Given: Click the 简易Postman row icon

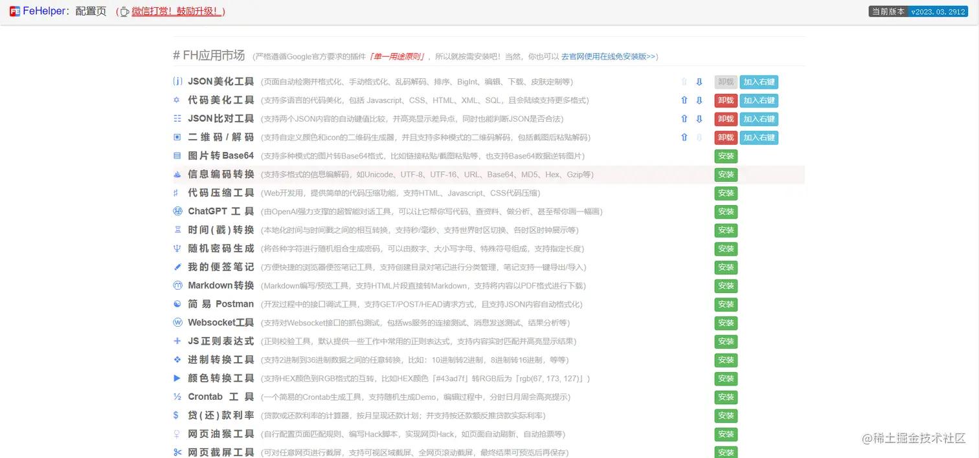Looking at the screenshot, I should (177, 304).
